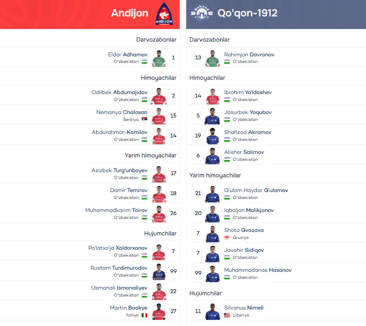The height and width of the screenshot is (326, 366).
Task: Click the Liberia flag under Silvanus Nimeli
Action: click(x=227, y=315)
